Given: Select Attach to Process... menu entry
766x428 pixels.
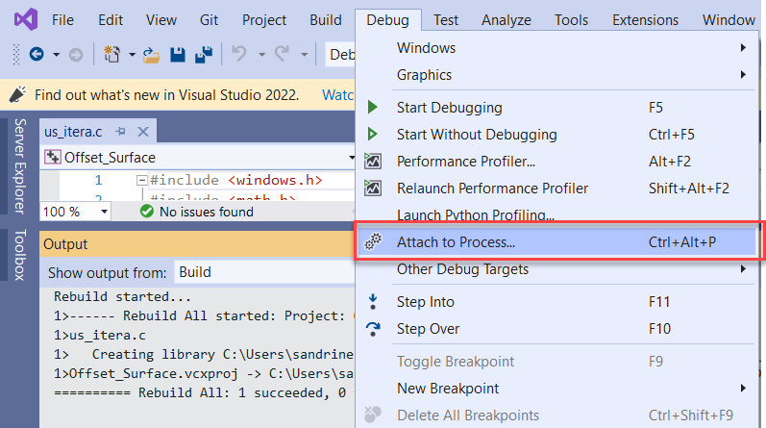Looking at the screenshot, I should 556,242.
